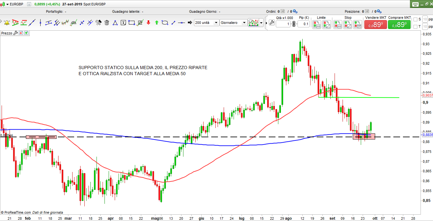Open trading settings wrench icon
The height and width of the screenshot is (221, 433).
272,23
